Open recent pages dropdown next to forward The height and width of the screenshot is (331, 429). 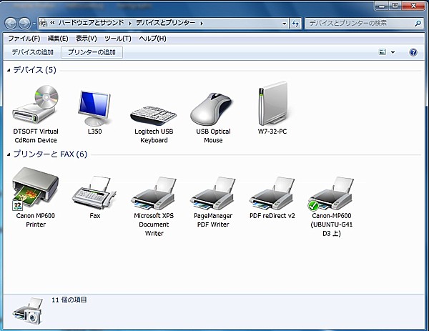(34, 24)
